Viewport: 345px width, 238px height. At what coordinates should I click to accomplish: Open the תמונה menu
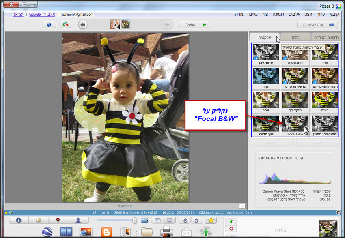(x=278, y=14)
